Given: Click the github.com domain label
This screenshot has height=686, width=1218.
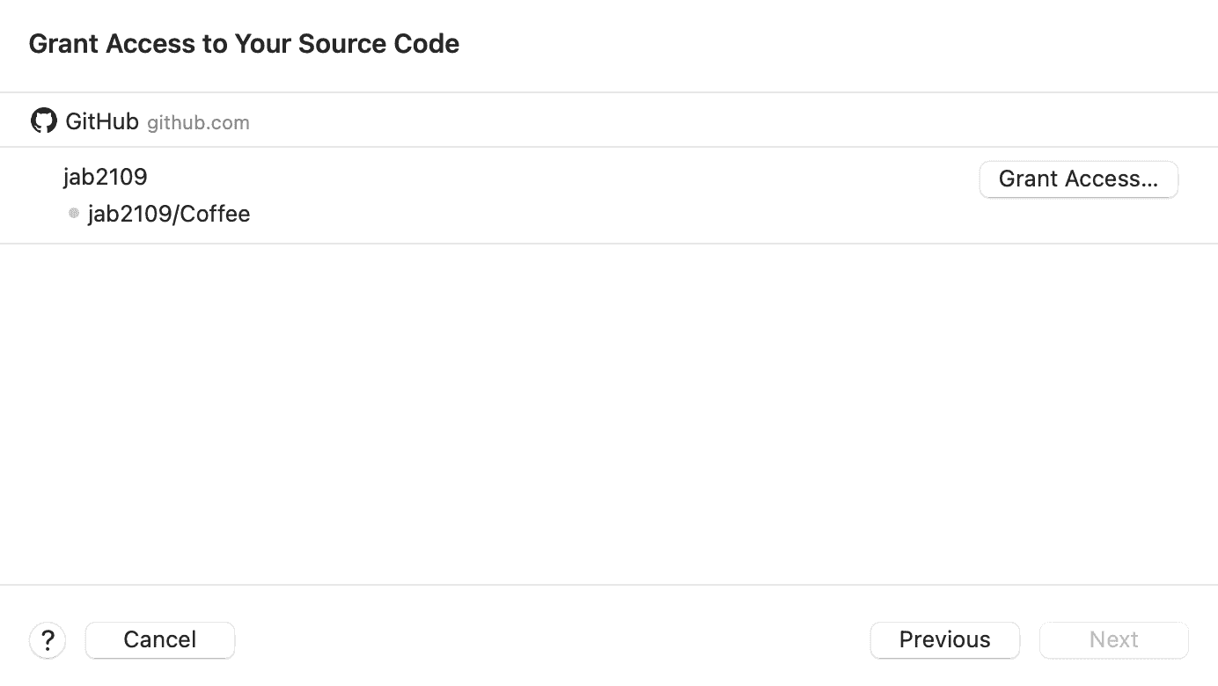Looking at the screenshot, I should [x=198, y=122].
